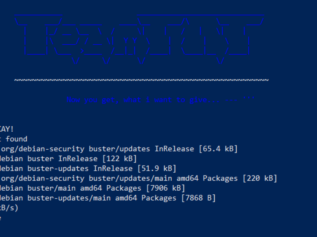The image size is (317, 237).
Task: Click the word 'found' in output
Action: click(x=16, y=139)
